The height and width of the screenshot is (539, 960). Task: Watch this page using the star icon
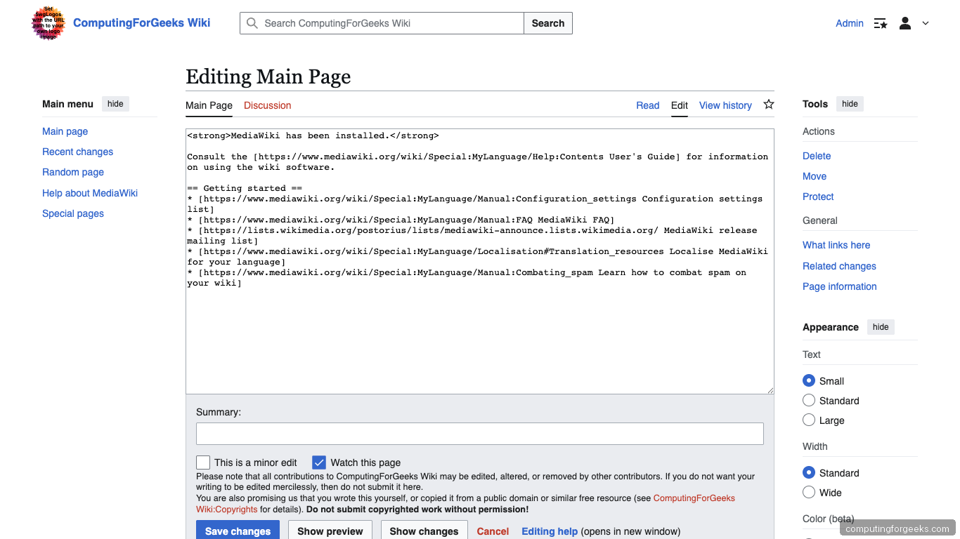768,104
